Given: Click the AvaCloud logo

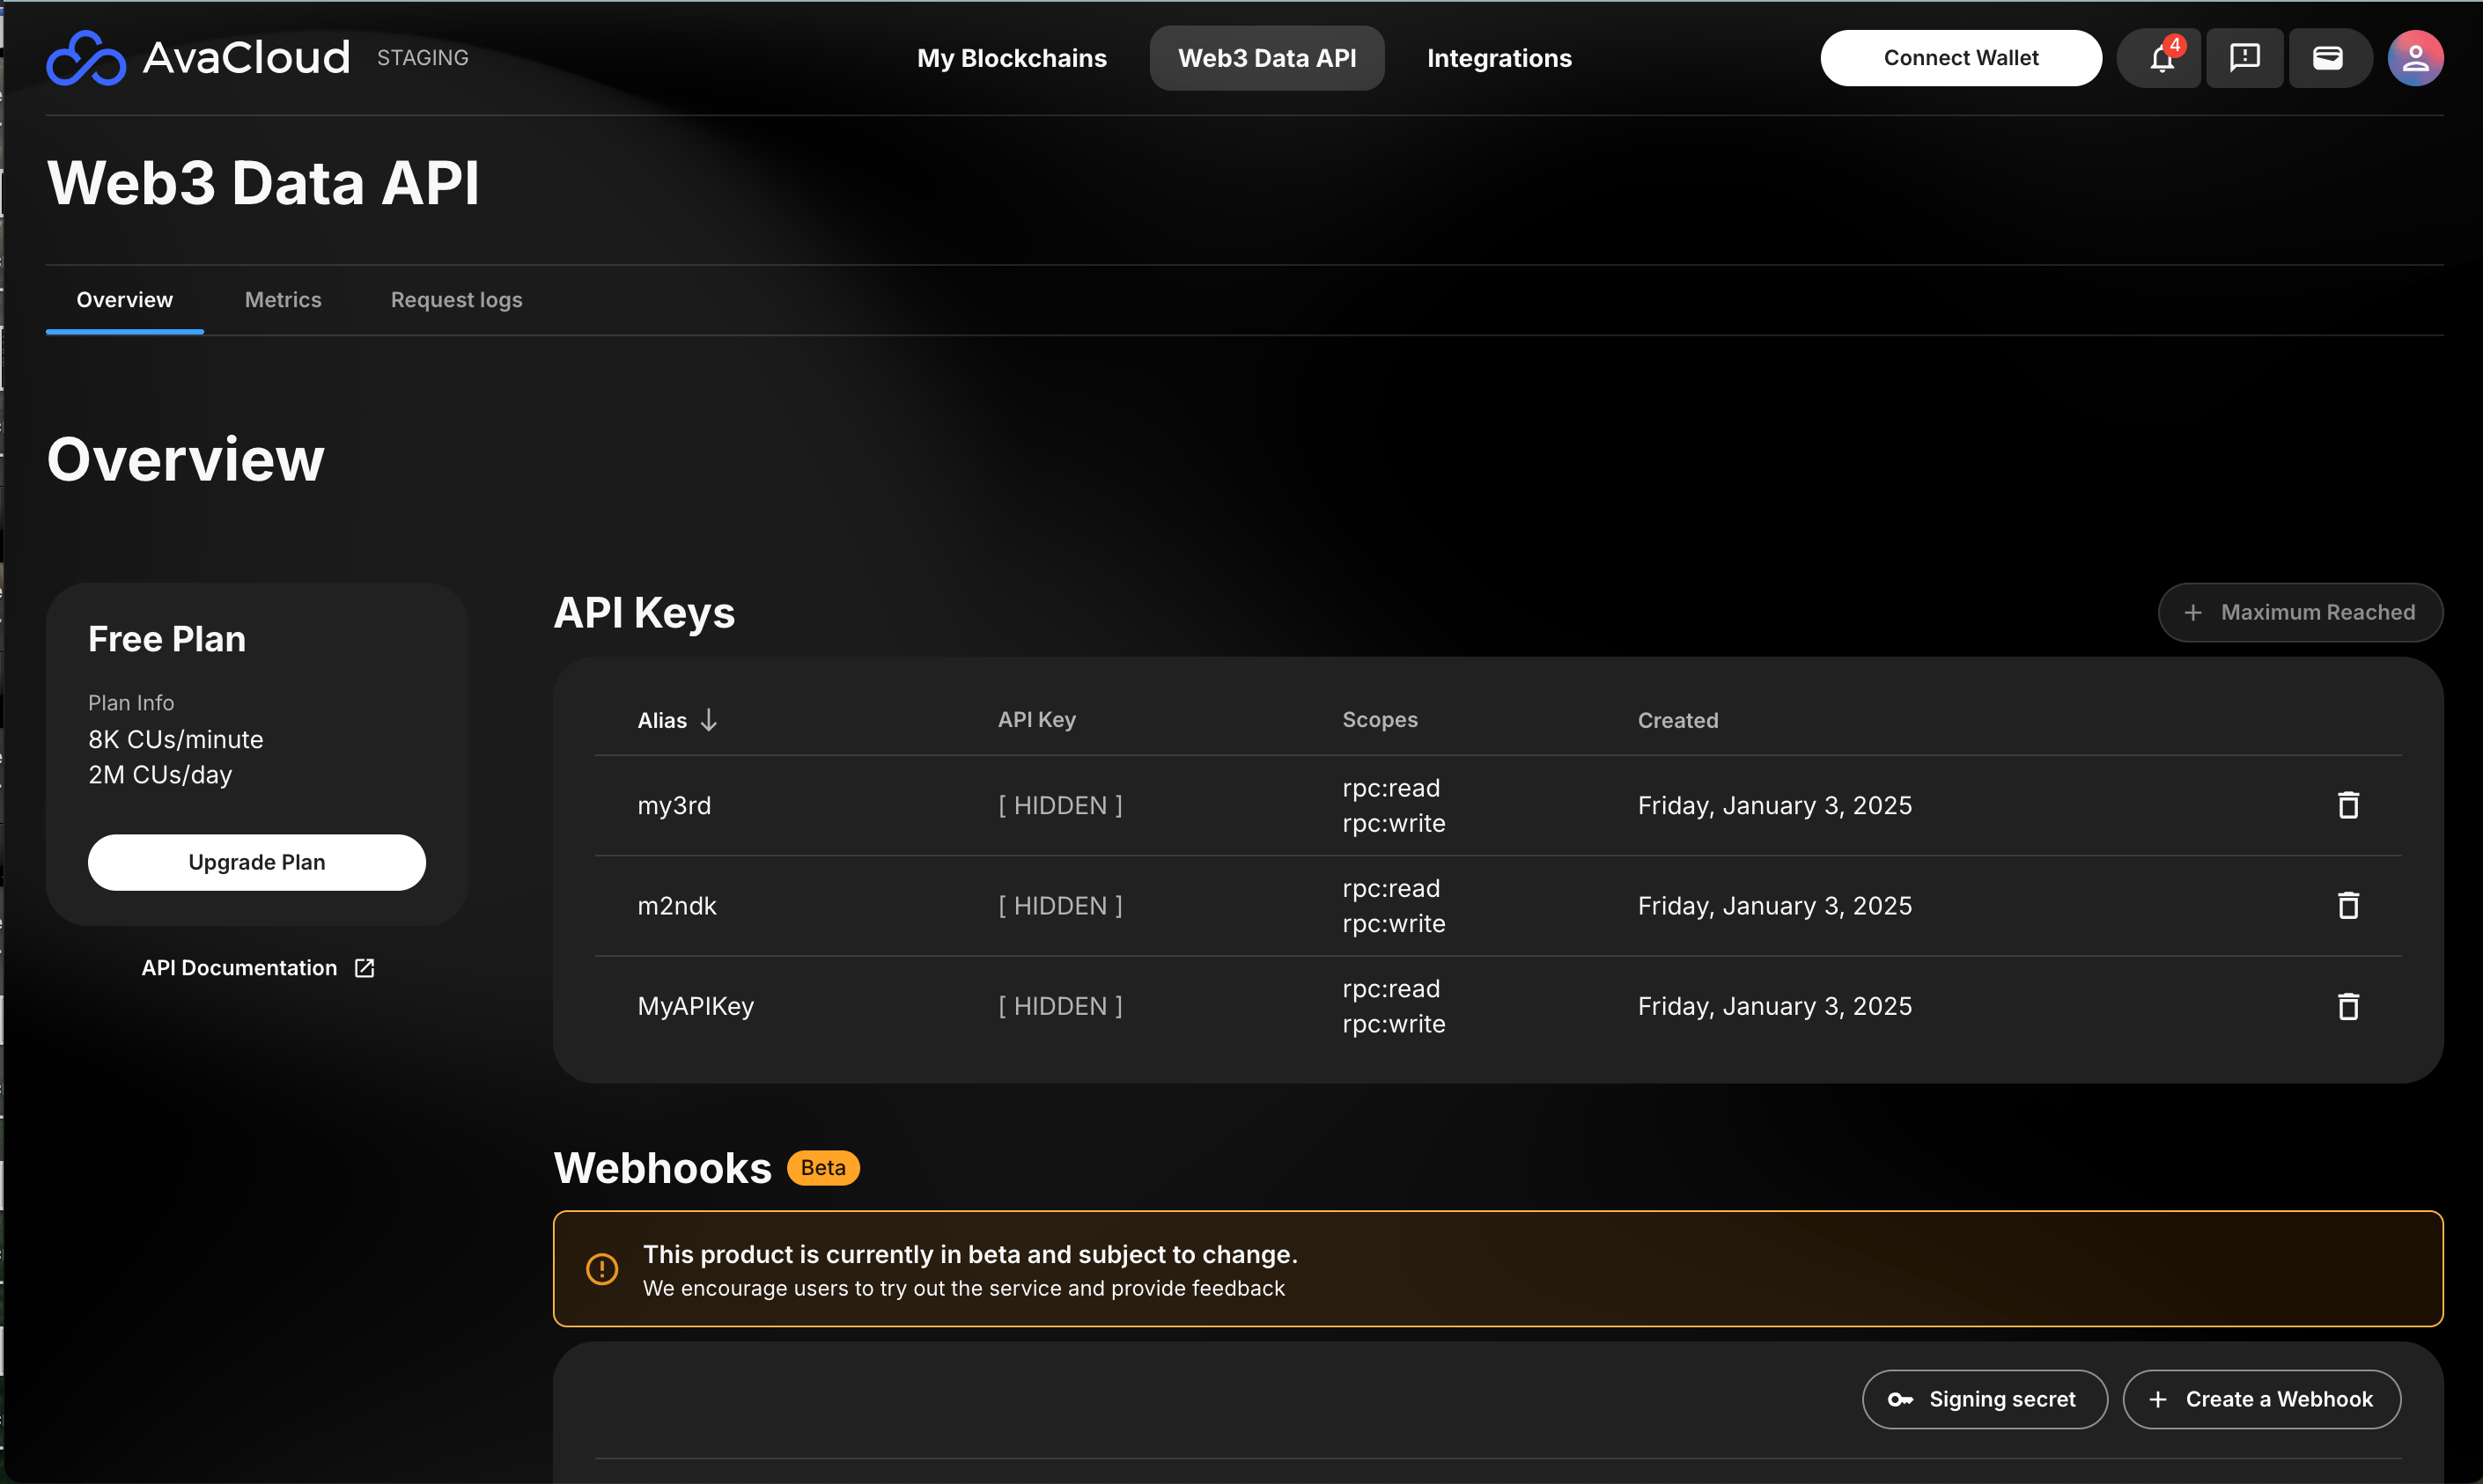Looking at the screenshot, I should [x=198, y=58].
